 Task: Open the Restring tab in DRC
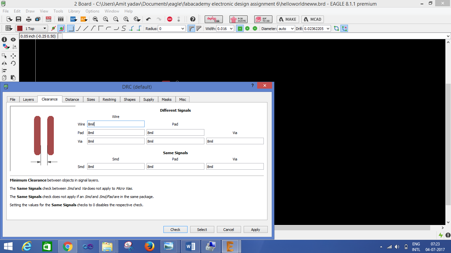click(109, 99)
